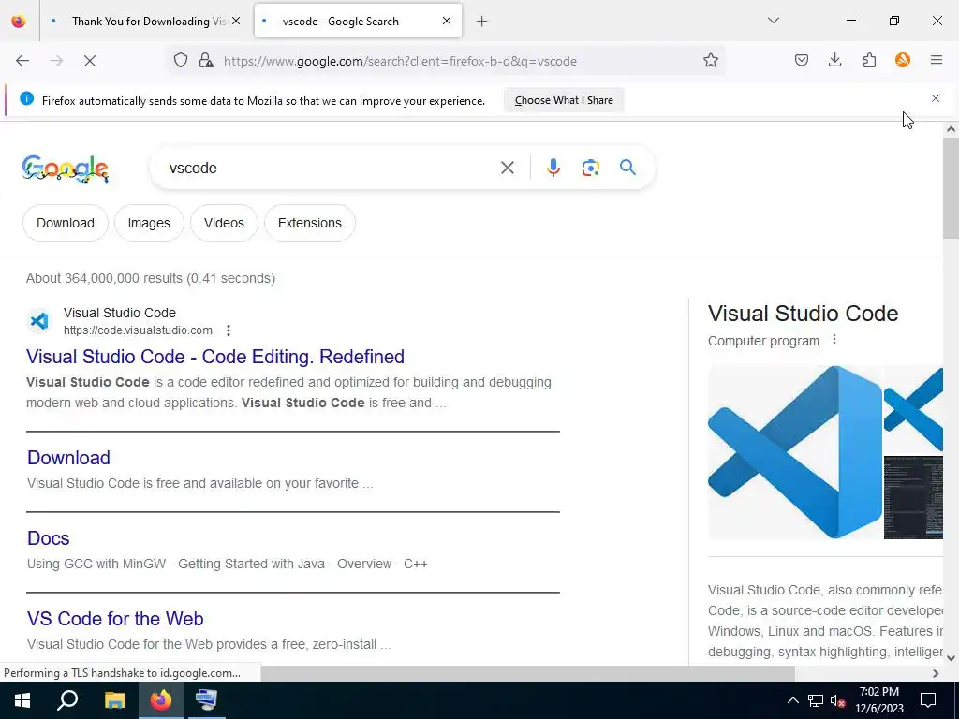This screenshot has height=719, width=959.
Task: Go back with the browser back arrow
Action: pyautogui.click(x=22, y=61)
